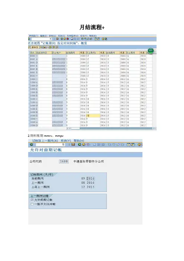Click the 终止帐户 column header
Viewport: 184px width, 261px height.
click(59, 53)
